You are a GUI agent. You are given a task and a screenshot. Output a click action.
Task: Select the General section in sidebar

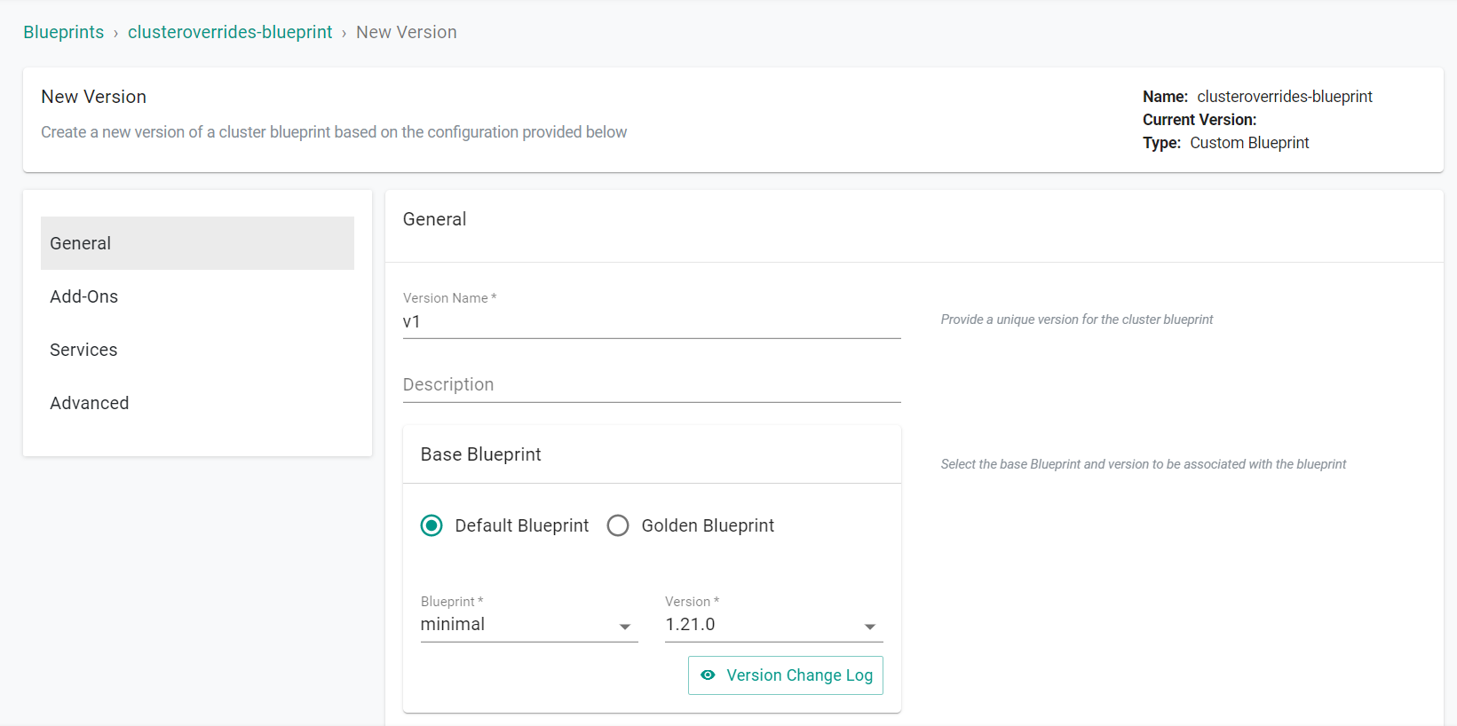(x=197, y=243)
